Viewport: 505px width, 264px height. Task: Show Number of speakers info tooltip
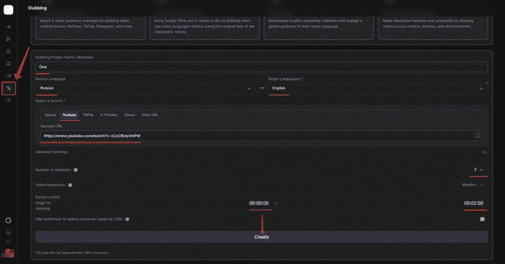click(75, 170)
